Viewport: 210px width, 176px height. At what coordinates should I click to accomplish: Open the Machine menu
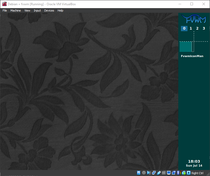tap(15, 10)
